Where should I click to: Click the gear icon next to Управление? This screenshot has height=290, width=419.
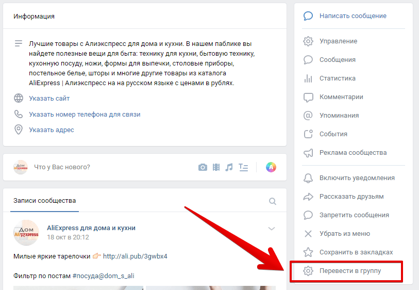[x=308, y=41]
